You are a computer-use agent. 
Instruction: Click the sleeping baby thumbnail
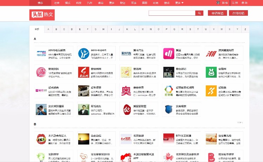pos(211,139)
